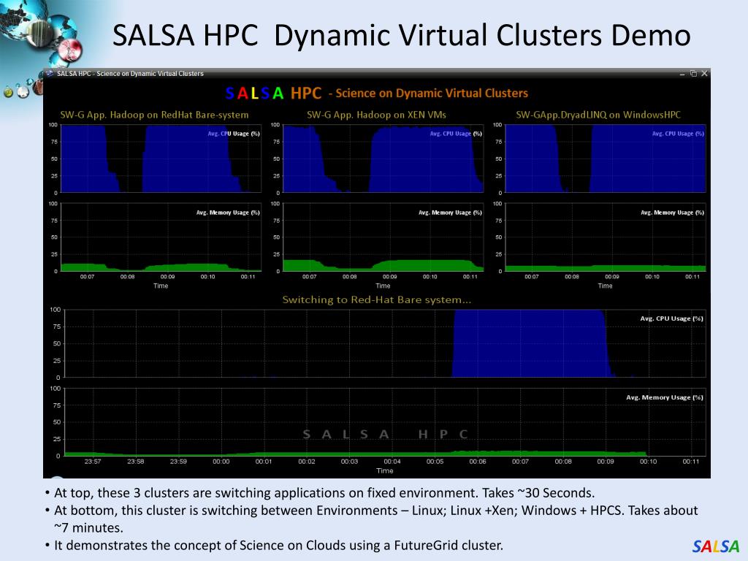Click the SALSA HPC window app icon
The image size is (748, 561).
tap(50, 74)
